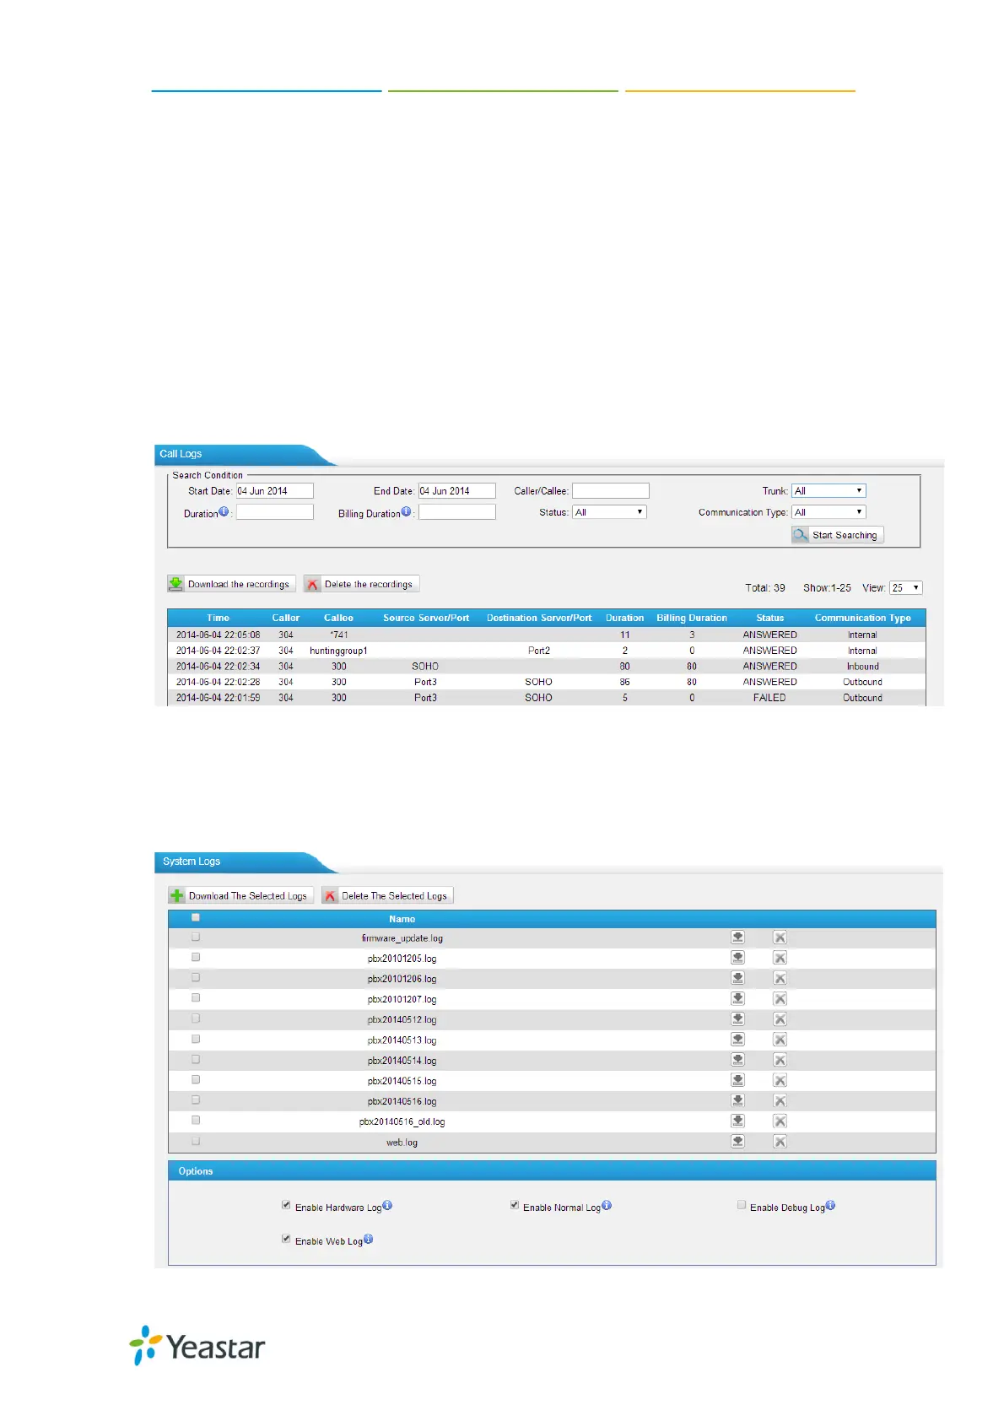This screenshot has height=1421, width=1004.
Task: Click the Status column header
Action: [x=769, y=618]
